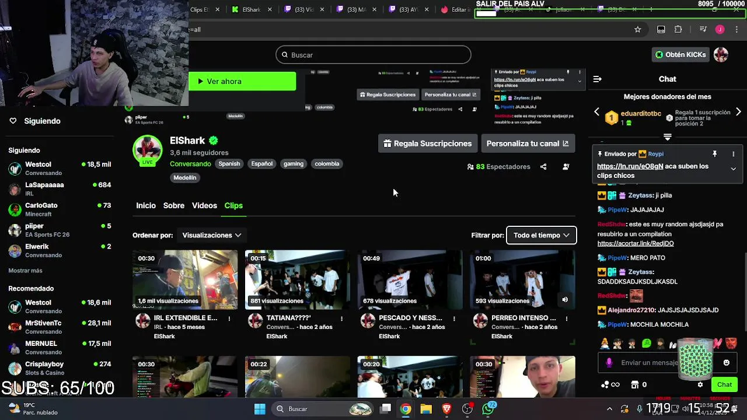
Task: Expand the Visualizaciones sort dropdown
Action: [x=211, y=235]
